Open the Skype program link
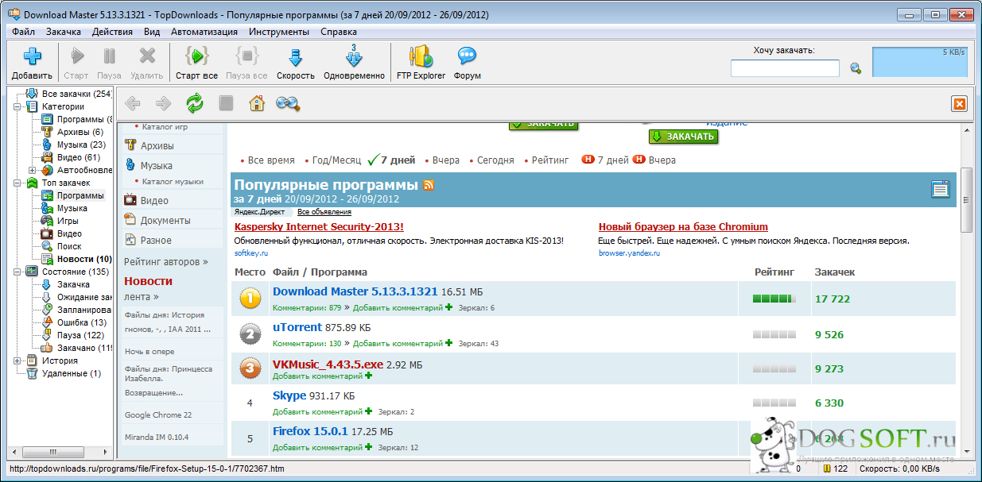This screenshot has height=482, width=982. (289, 395)
